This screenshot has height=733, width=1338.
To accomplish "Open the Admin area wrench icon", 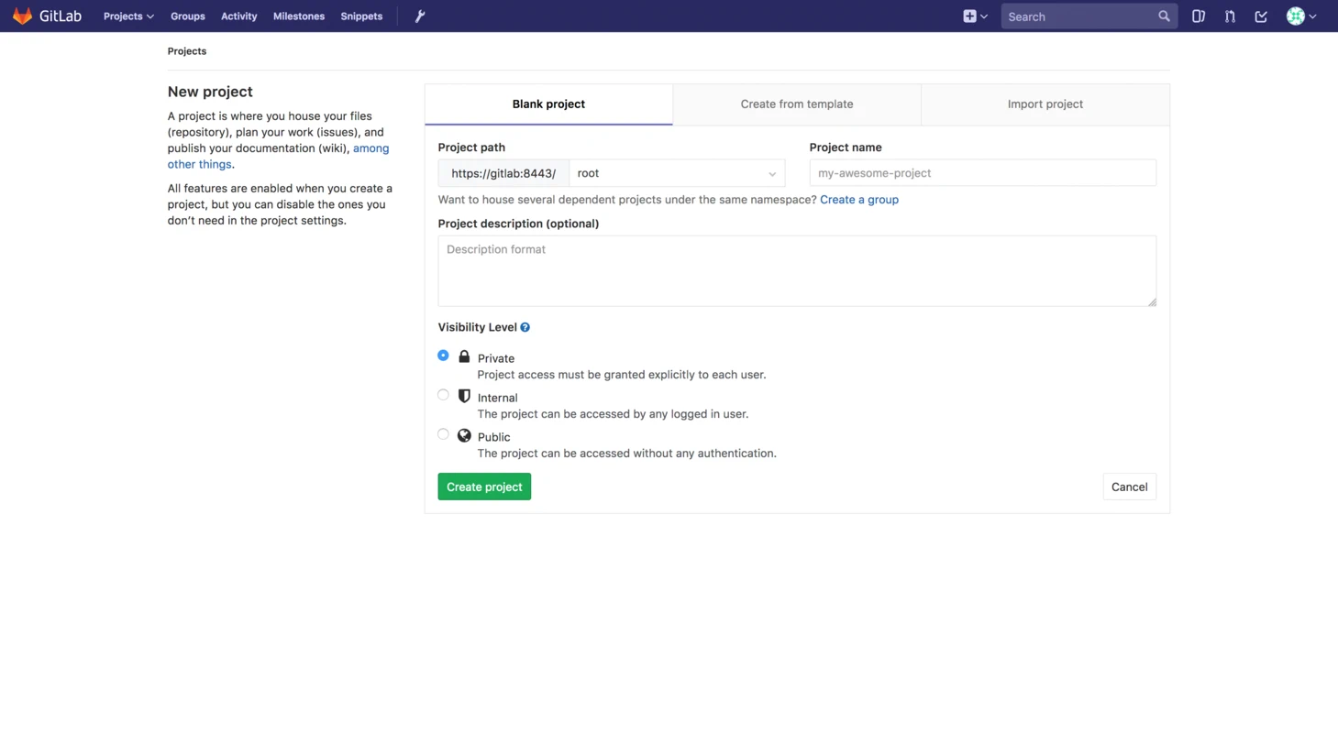I will click(420, 16).
